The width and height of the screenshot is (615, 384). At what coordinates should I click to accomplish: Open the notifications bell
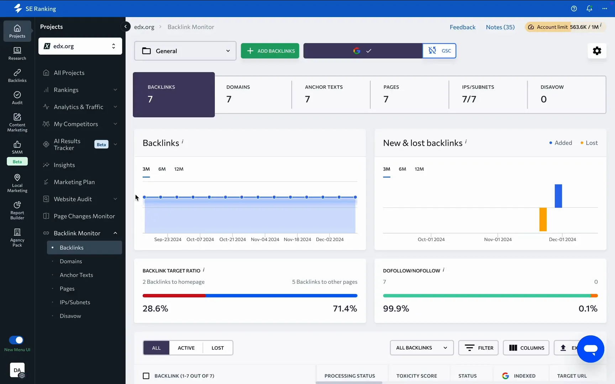[x=589, y=8]
